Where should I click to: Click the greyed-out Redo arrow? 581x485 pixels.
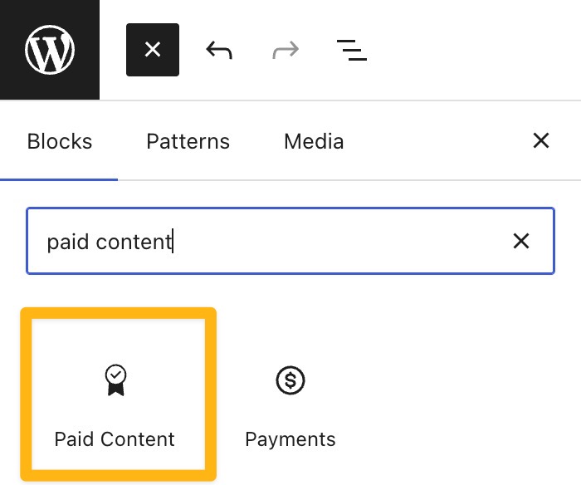286,50
